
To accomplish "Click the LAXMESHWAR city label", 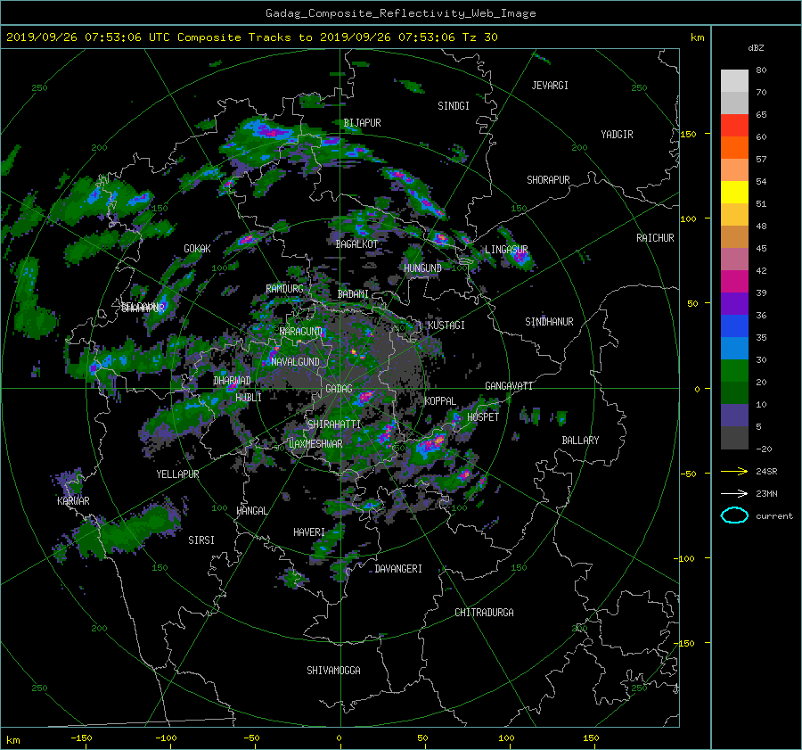I will click(315, 444).
